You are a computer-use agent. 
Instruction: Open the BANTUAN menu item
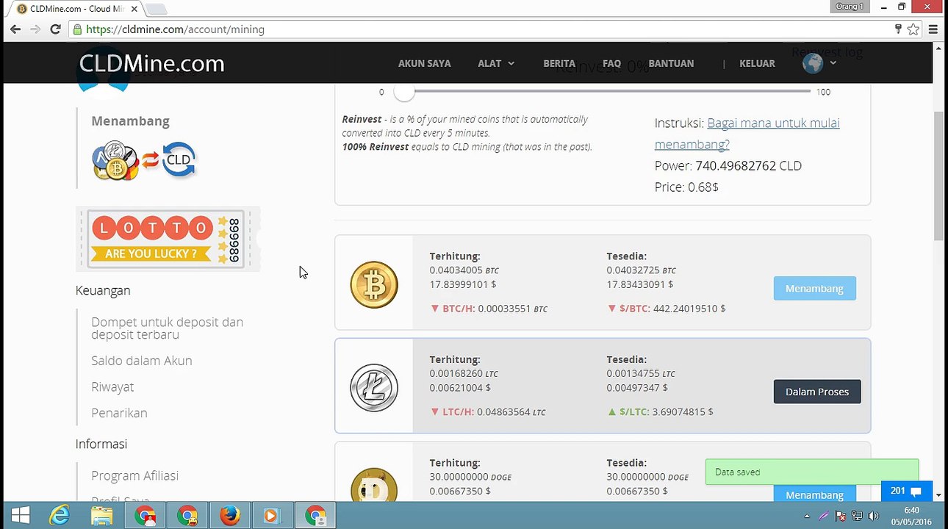(x=671, y=63)
